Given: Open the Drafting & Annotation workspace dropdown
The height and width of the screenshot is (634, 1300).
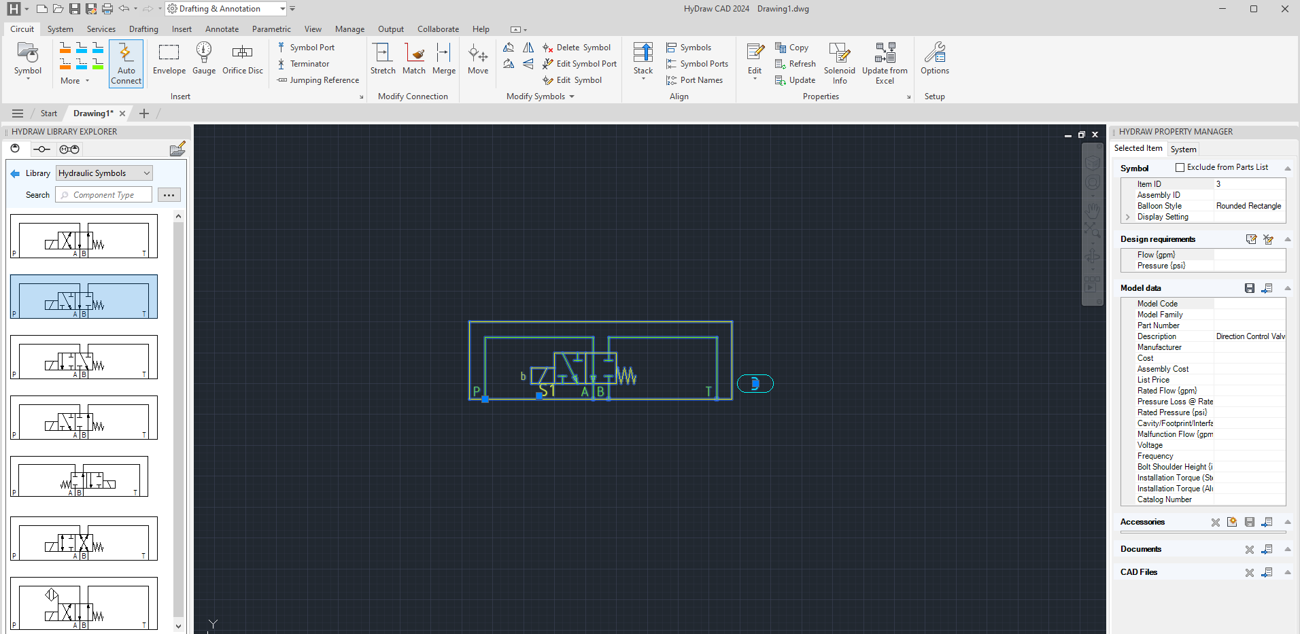Looking at the screenshot, I should (282, 9).
